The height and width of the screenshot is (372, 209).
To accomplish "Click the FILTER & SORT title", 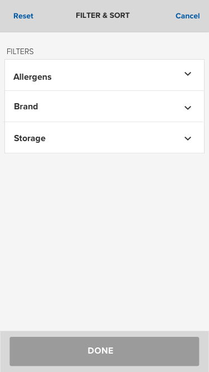I will click(x=103, y=16).
